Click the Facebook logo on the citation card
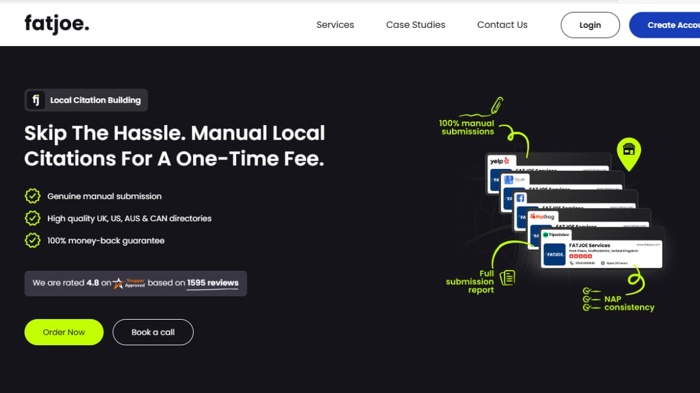Image resolution: width=700 pixels, height=393 pixels. pos(520,198)
